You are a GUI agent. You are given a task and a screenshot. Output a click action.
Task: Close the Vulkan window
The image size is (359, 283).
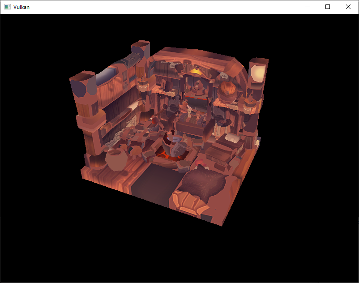(348, 7)
